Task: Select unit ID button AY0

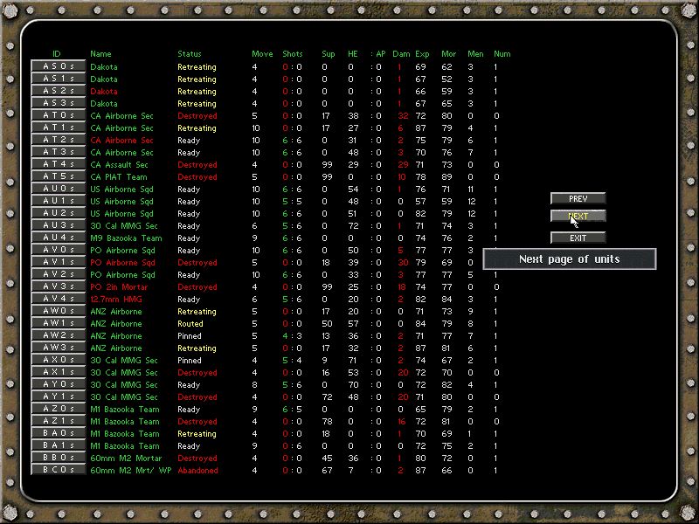Action: [x=58, y=384]
